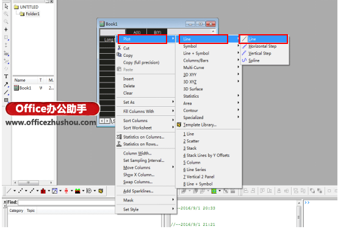This screenshot has height=229, width=338.
Task: Click the Topic column header in Find panel
Action: point(31,211)
